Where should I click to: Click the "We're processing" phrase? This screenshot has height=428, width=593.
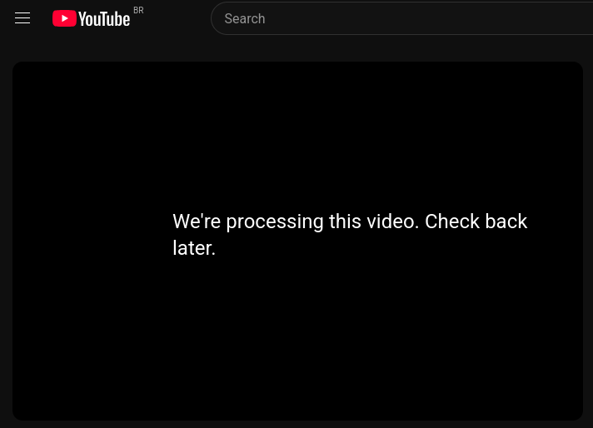(248, 221)
